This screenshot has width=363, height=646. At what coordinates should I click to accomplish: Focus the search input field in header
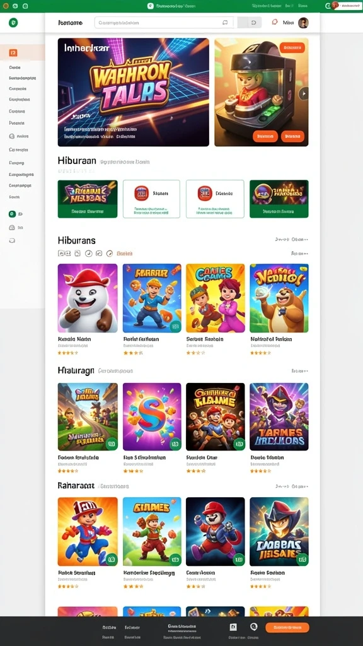pos(164,23)
